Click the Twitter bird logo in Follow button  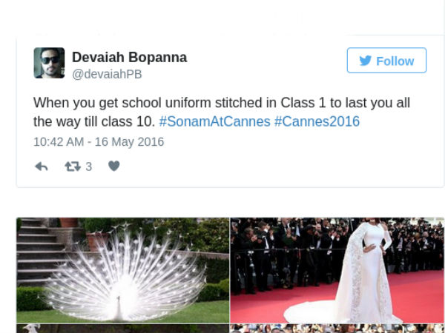click(366, 61)
